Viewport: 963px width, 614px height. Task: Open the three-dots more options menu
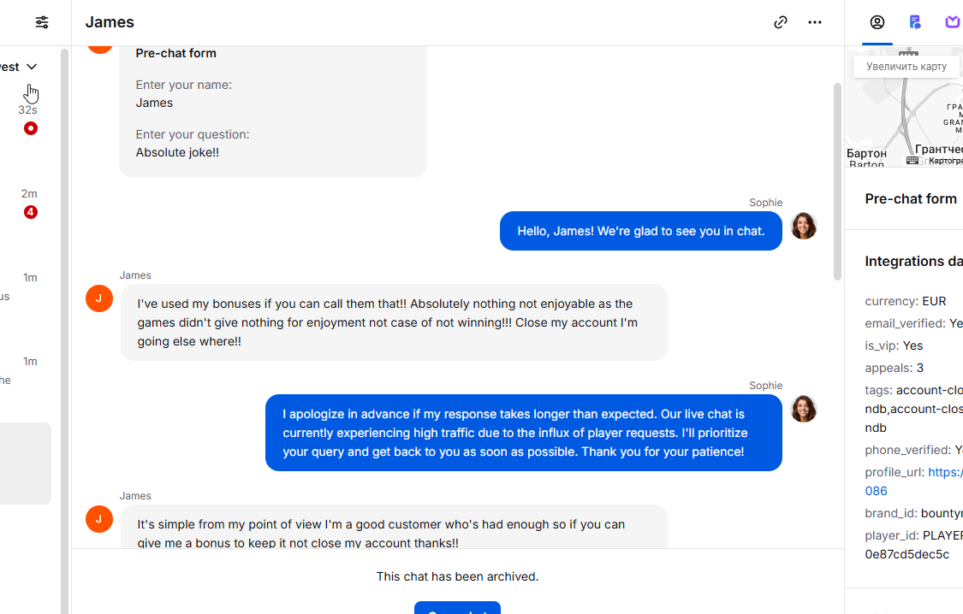tap(815, 23)
